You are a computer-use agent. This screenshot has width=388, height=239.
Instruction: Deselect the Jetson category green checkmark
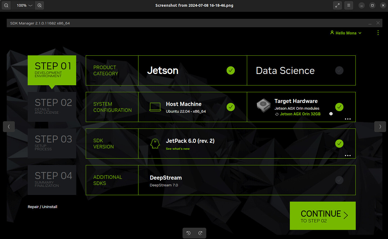tap(231, 70)
